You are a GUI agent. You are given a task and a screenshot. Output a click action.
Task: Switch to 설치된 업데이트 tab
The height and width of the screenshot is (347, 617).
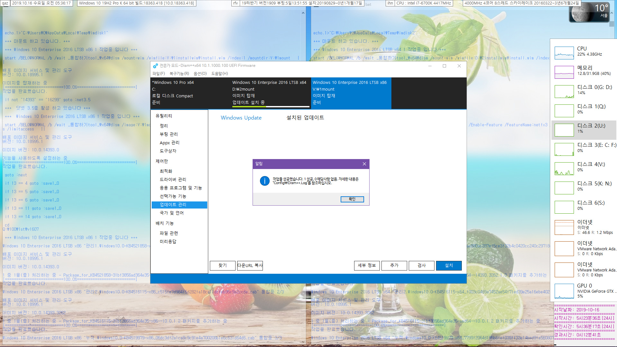point(305,118)
